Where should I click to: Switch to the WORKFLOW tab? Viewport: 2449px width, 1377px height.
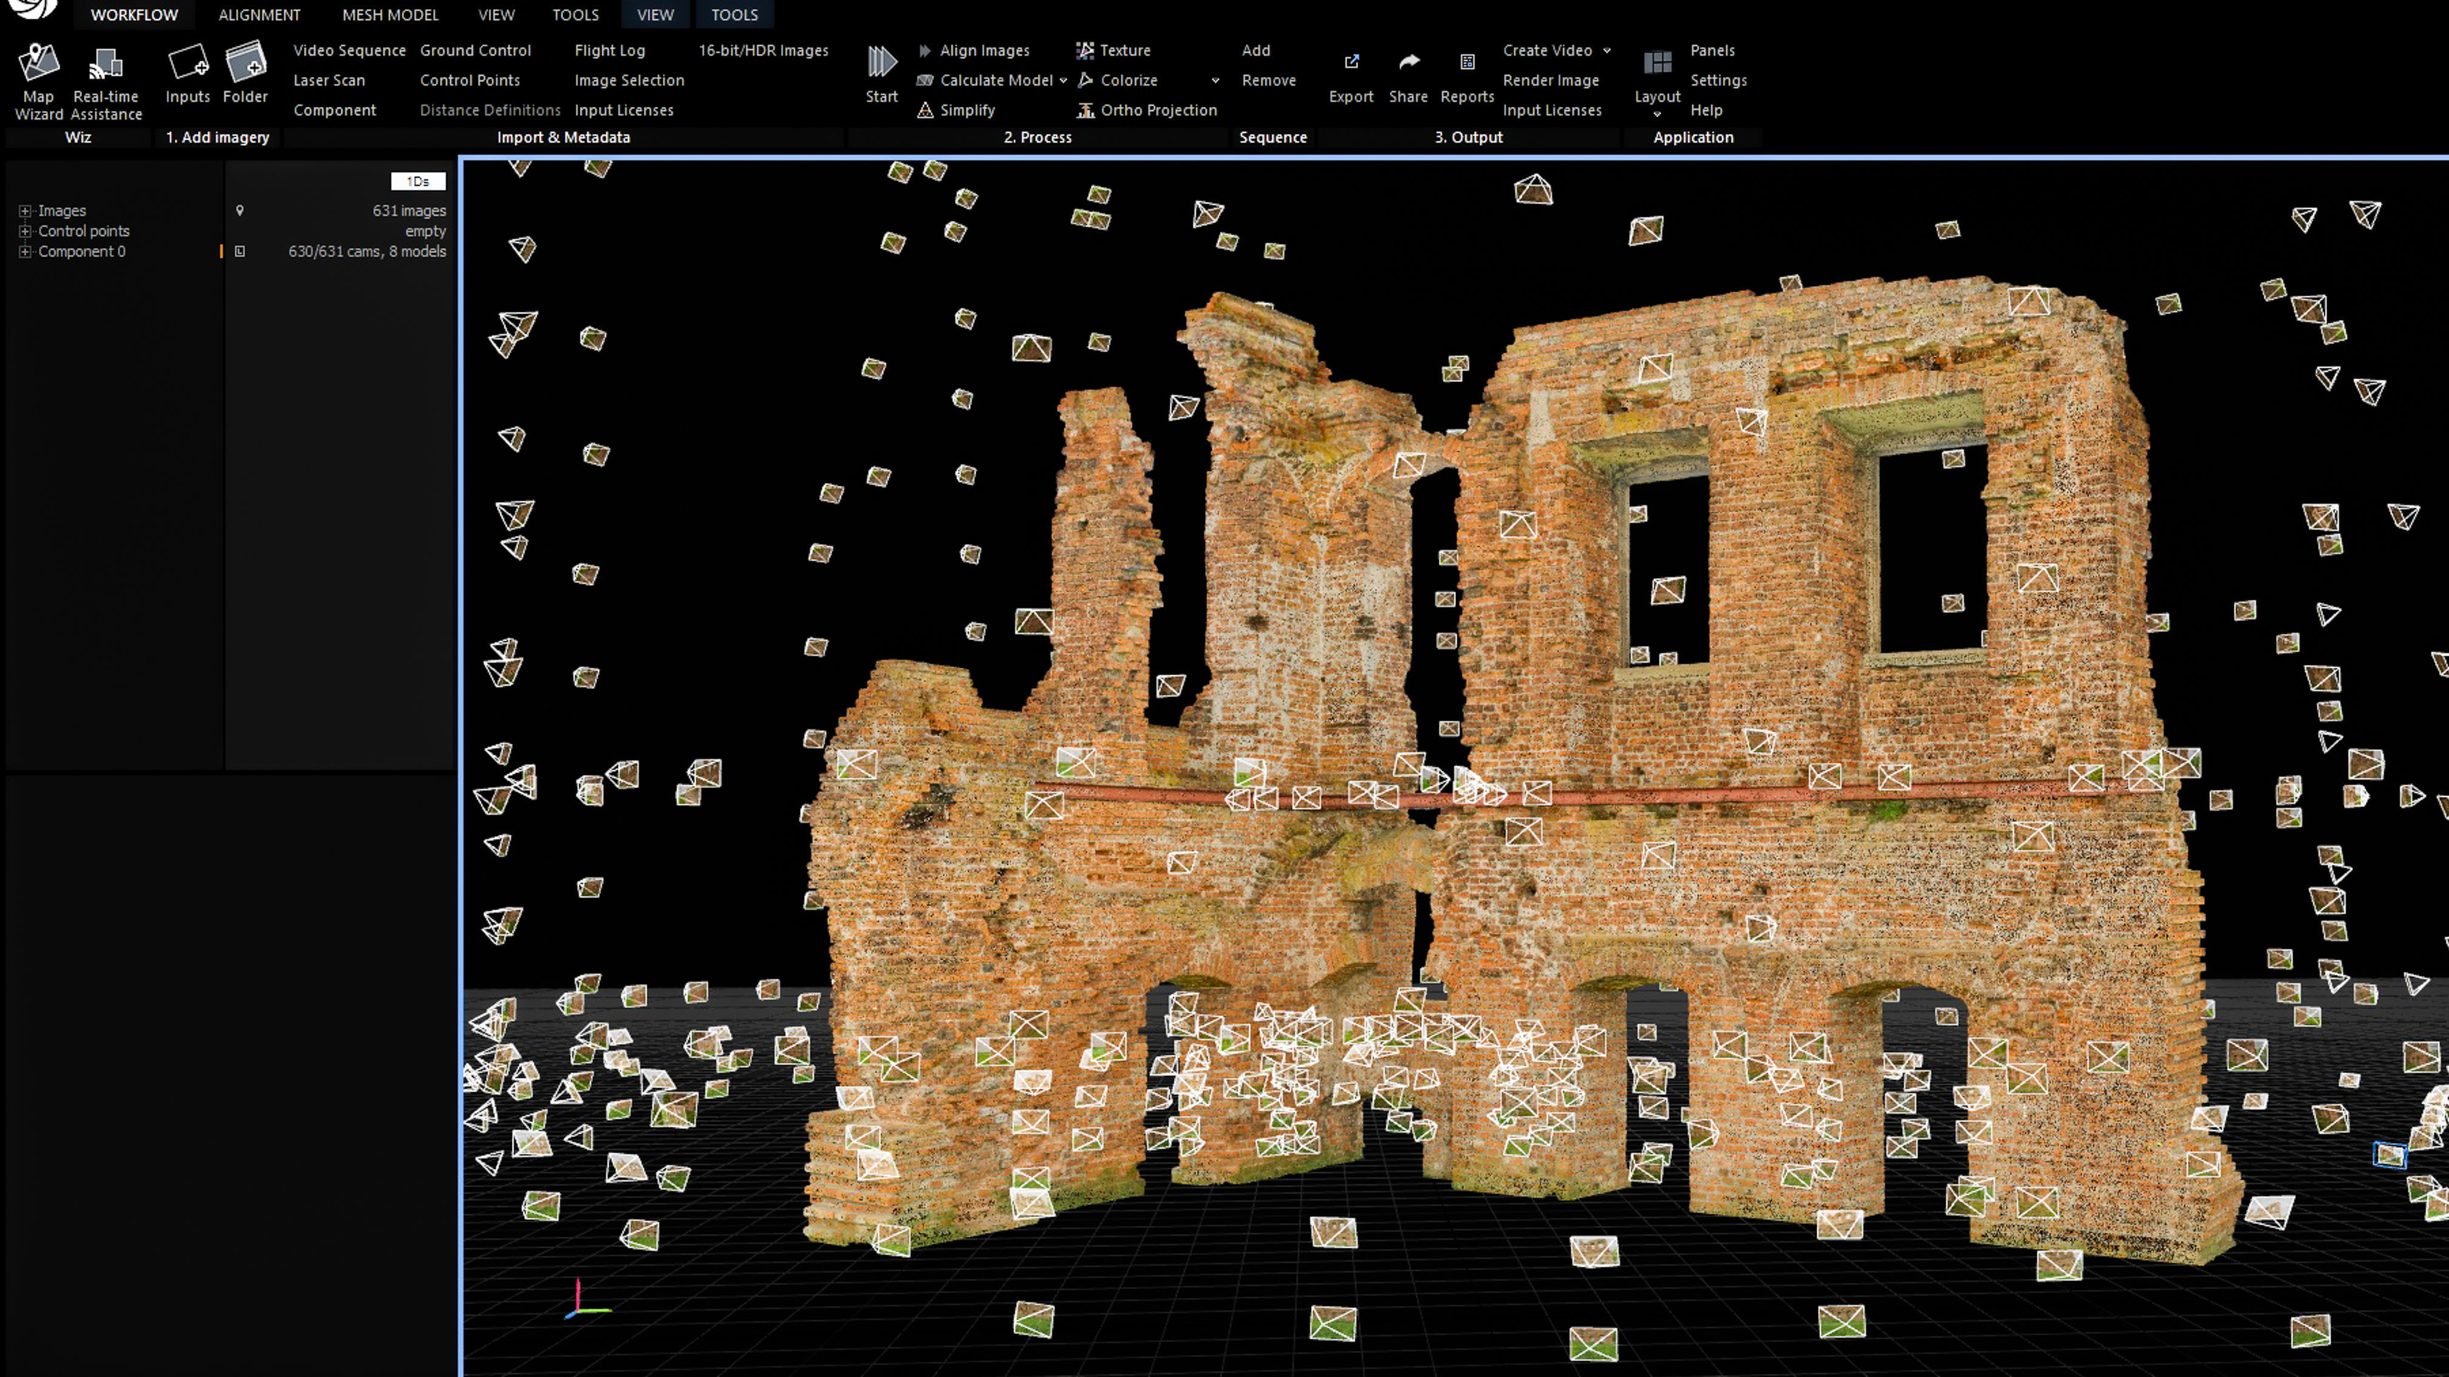pyautogui.click(x=134, y=15)
